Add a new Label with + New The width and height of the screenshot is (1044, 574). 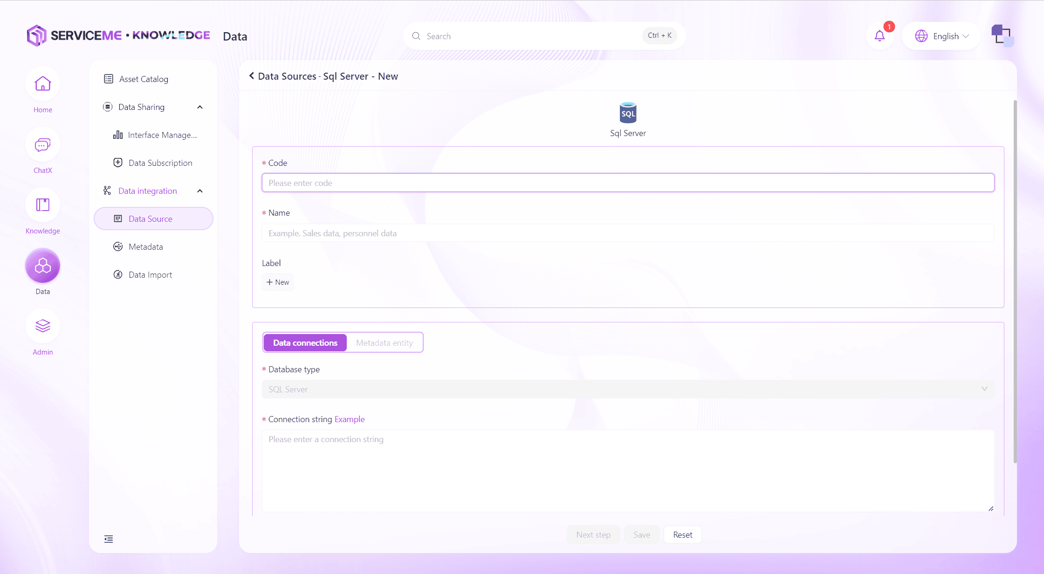point(278,282)
